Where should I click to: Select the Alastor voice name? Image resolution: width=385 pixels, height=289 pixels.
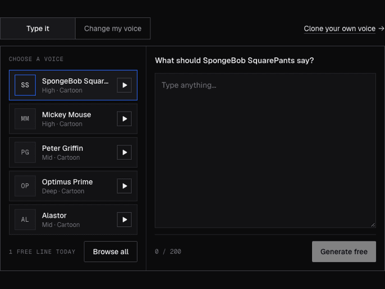pos(54,215)
